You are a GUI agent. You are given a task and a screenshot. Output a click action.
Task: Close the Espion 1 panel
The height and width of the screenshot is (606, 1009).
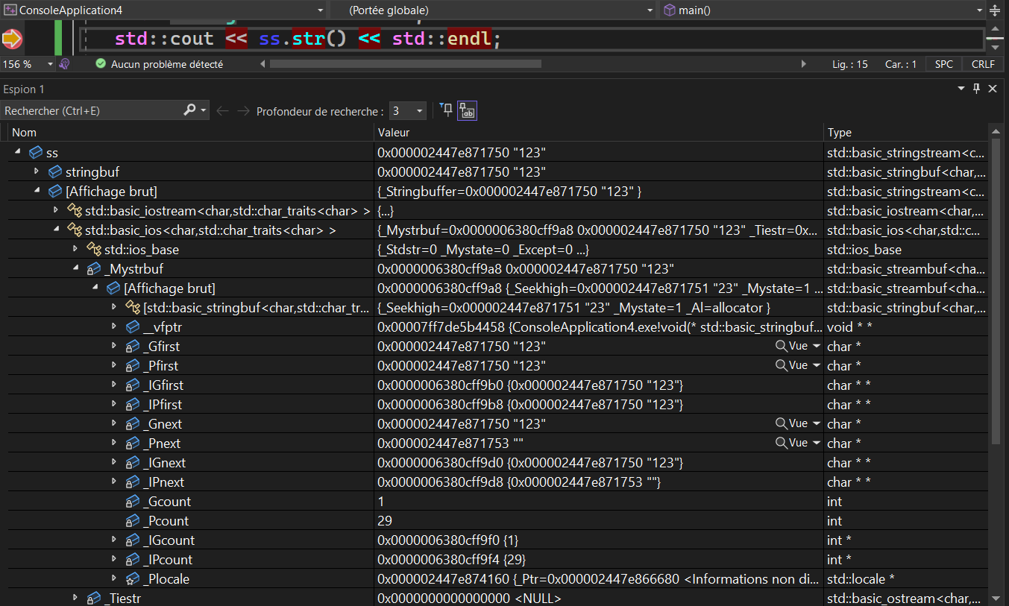[993, 89]
